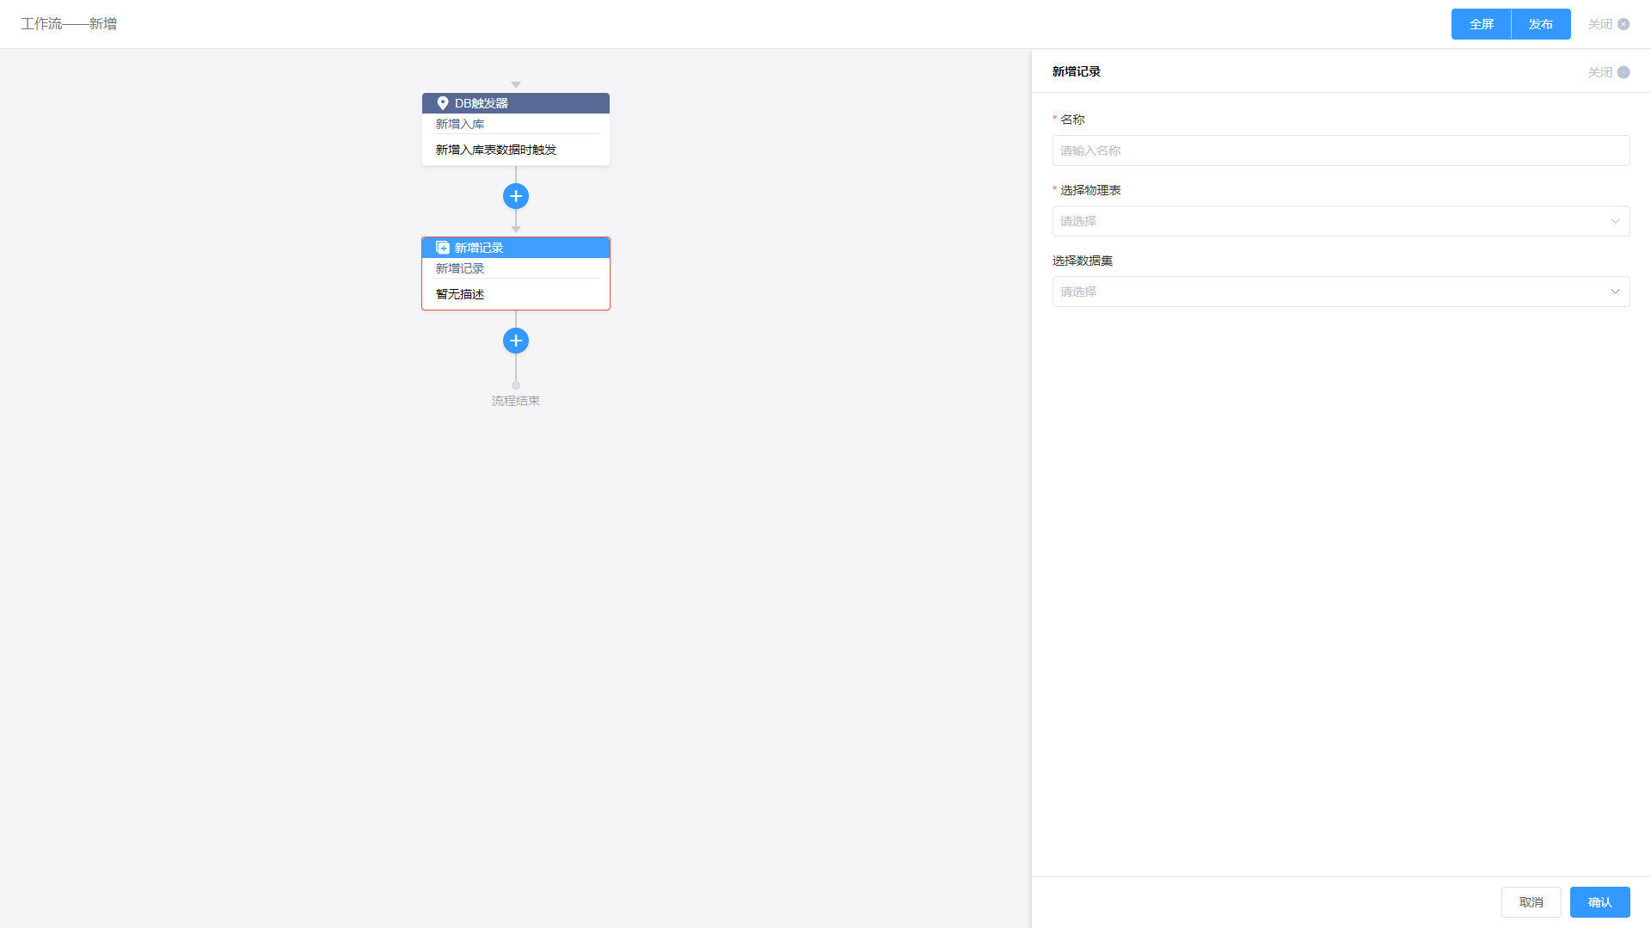The image size is (1651, 928).
Task: Add a step after the 新增记录 node
Action: coord(516,341)
